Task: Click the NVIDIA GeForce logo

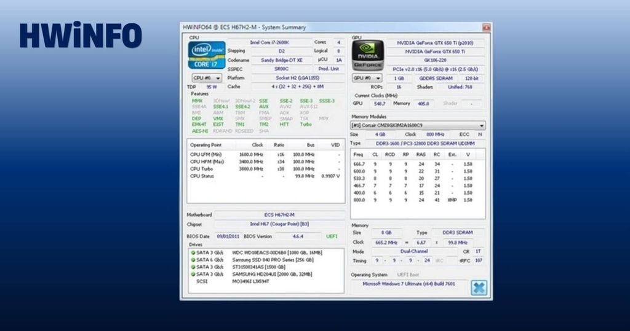Action: [x=368, y=55]
